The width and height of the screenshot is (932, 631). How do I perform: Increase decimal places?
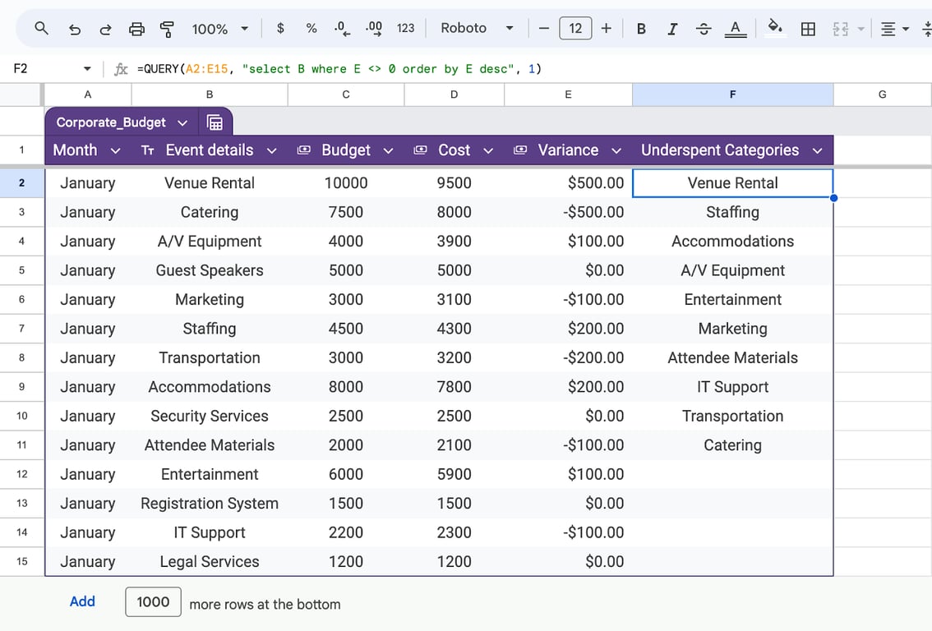coord(374,28)
